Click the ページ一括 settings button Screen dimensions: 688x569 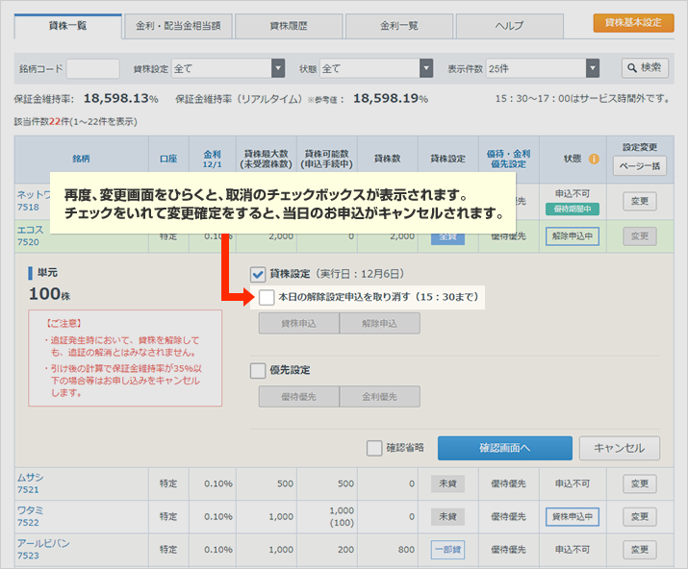639,165
